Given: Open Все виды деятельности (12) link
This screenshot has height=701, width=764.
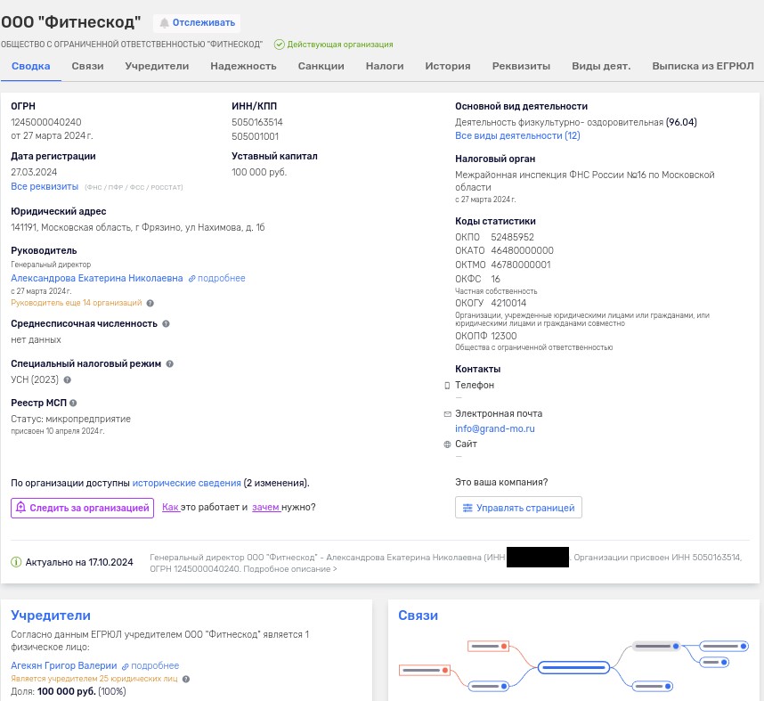Looking at the screenshot, I should pyautogui.click(x=517, y=136).
